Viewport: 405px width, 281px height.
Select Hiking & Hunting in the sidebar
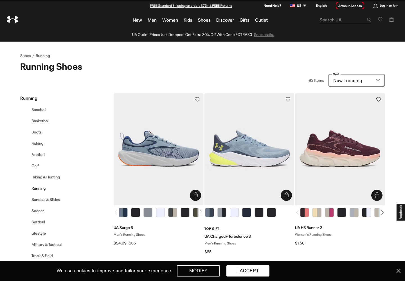(x=46, y=177)
